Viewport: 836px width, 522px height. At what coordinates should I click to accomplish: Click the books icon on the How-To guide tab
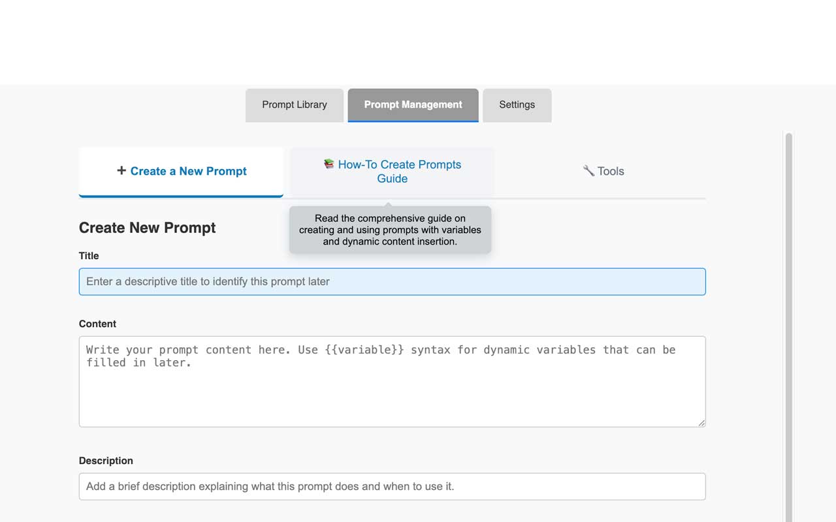[329, 164]
